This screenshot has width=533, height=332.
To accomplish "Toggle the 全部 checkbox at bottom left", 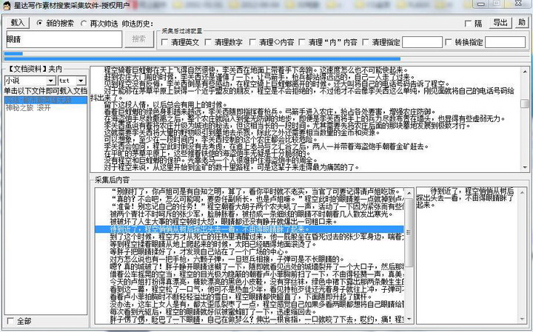I will 10,321.
